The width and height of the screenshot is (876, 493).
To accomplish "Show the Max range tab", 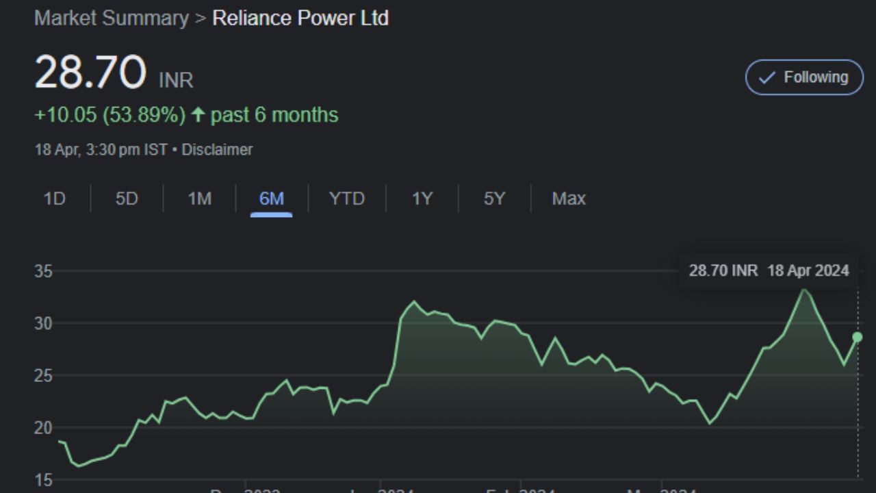I will click(x=569, y=199).
